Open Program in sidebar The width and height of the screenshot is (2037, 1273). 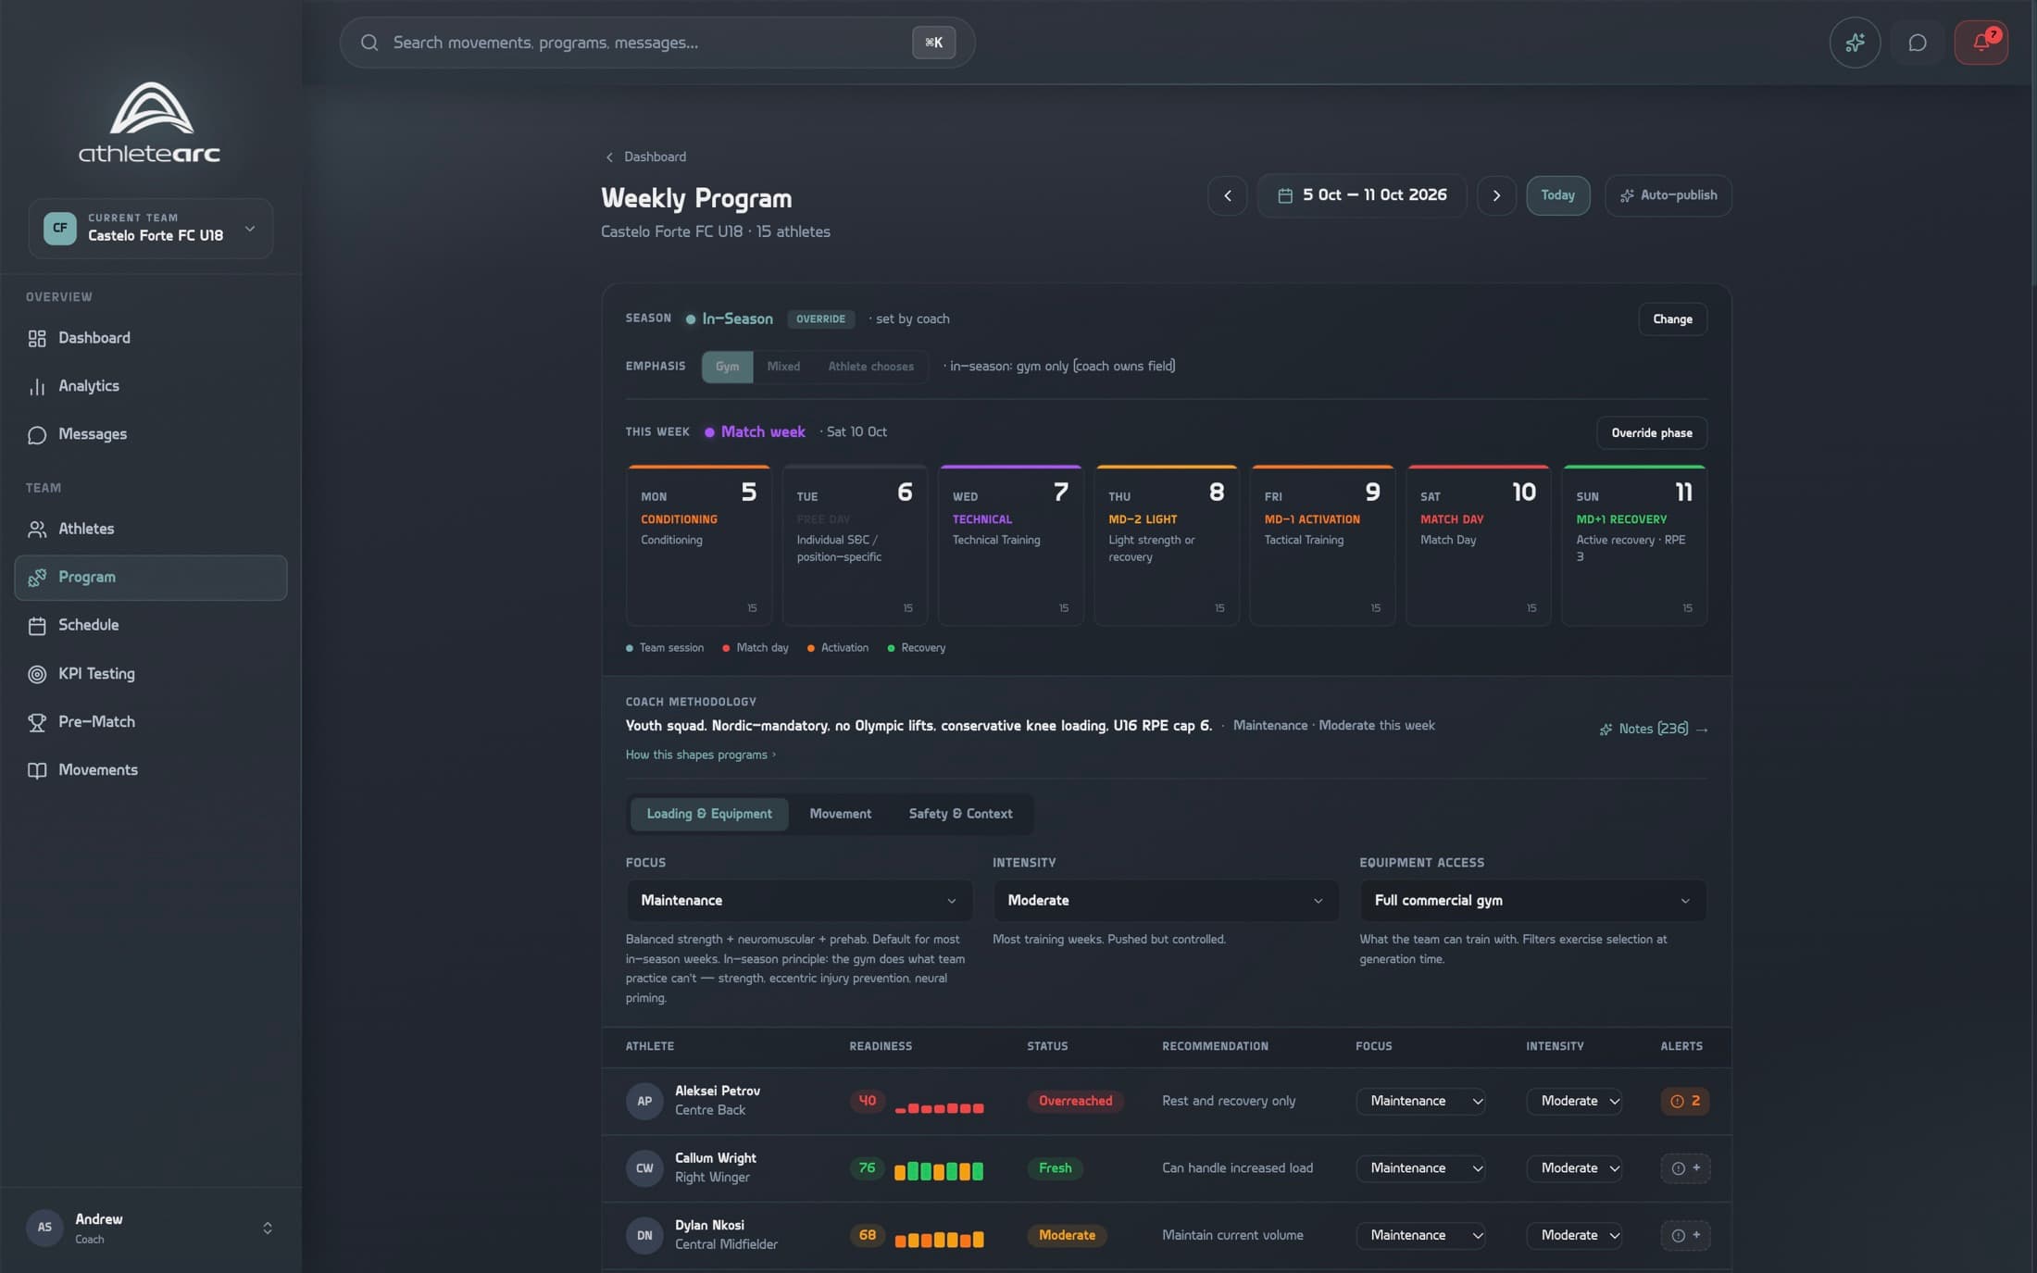coord(150,578)
